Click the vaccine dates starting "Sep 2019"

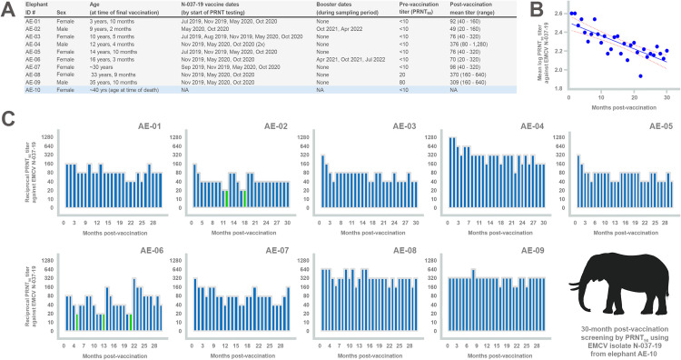point(231,67)
